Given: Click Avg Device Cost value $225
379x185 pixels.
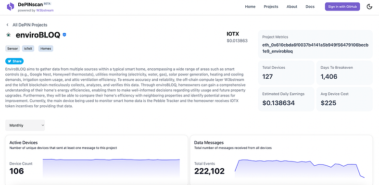Looking at the screenshot, I should click(x=328, y=103).
